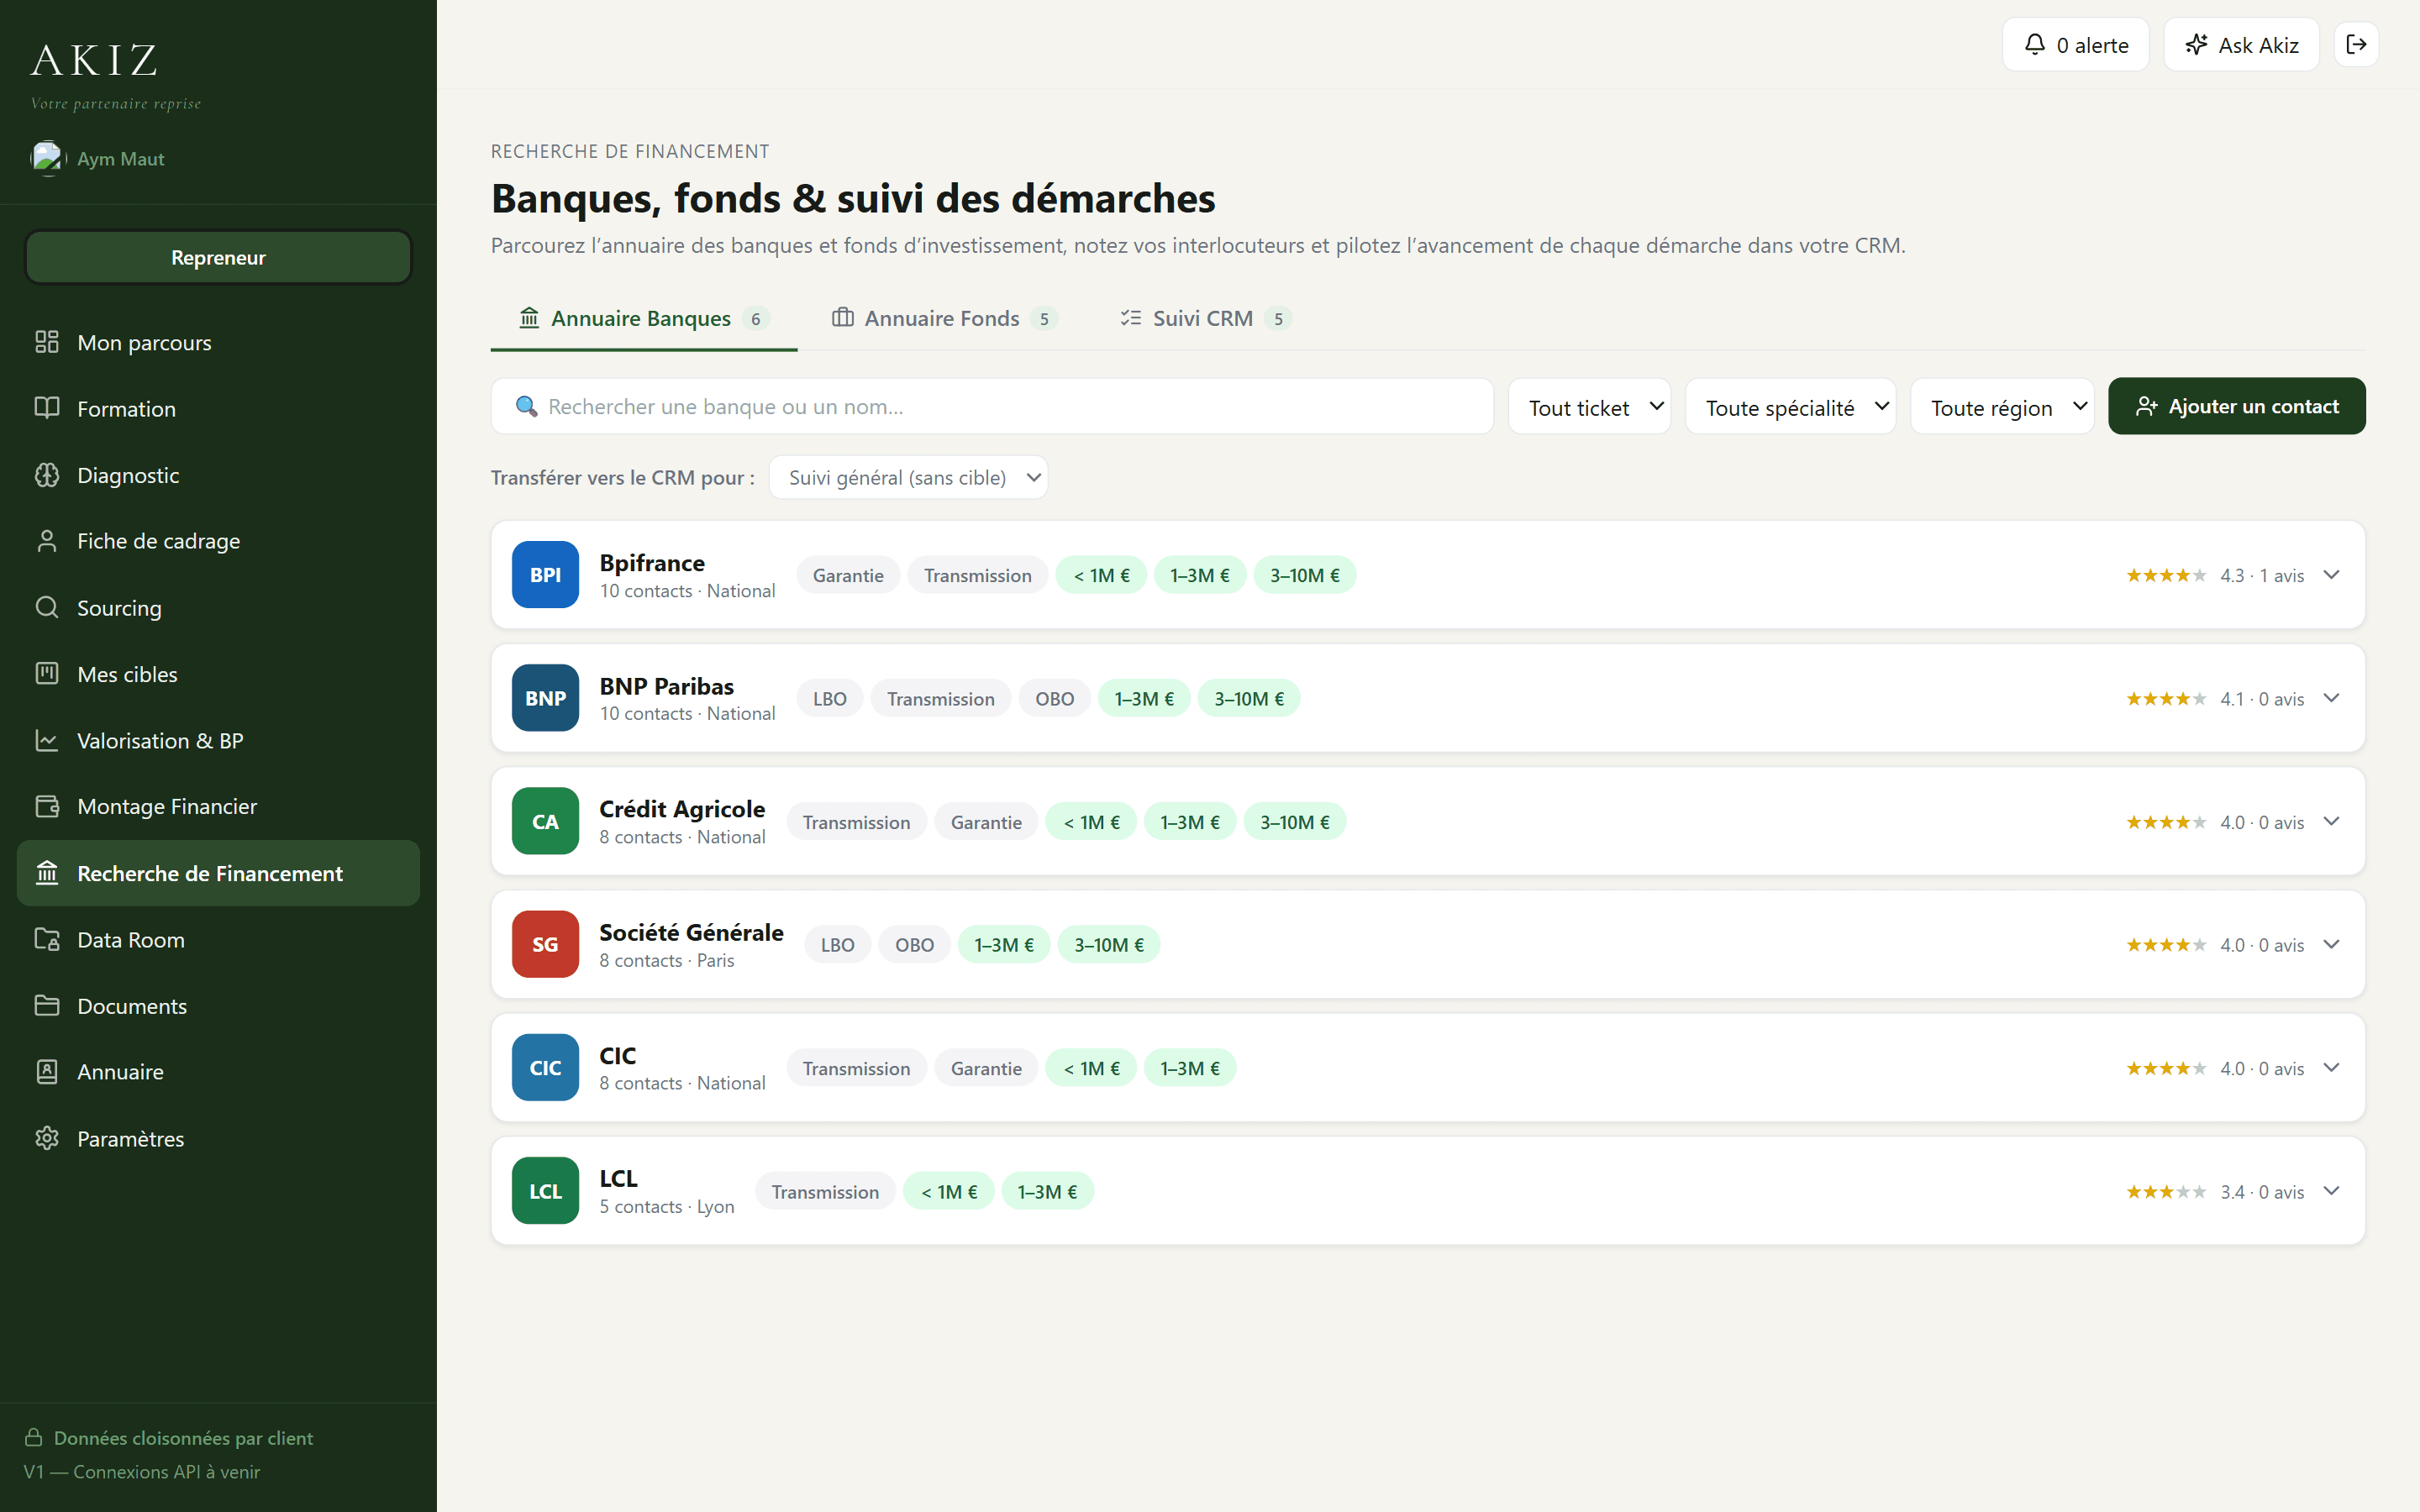Click the logout icon in top bar
The width and height of the screenshot is (2420, 1512).
click(x=2356, y=44)
